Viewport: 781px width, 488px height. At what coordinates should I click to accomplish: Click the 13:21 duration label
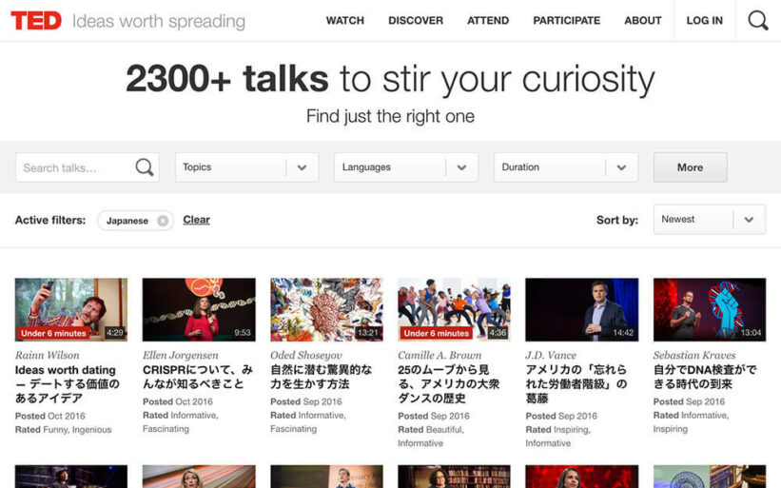tap(367, 333)
